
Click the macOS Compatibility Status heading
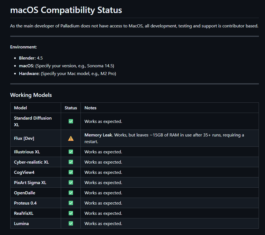pyautogui.click(x=66, y=10)
